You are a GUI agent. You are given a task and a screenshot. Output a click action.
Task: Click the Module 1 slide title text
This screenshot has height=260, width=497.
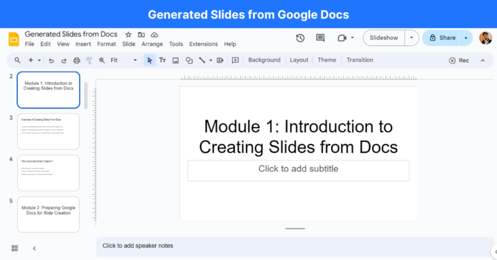pyautogui.click(x=298, y=137)
